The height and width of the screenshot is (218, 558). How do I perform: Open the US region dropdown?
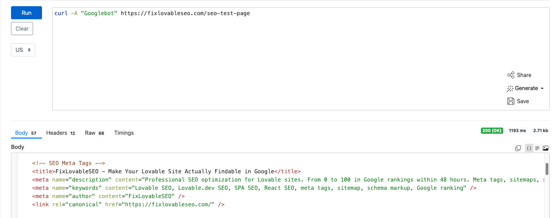[23, 50]
